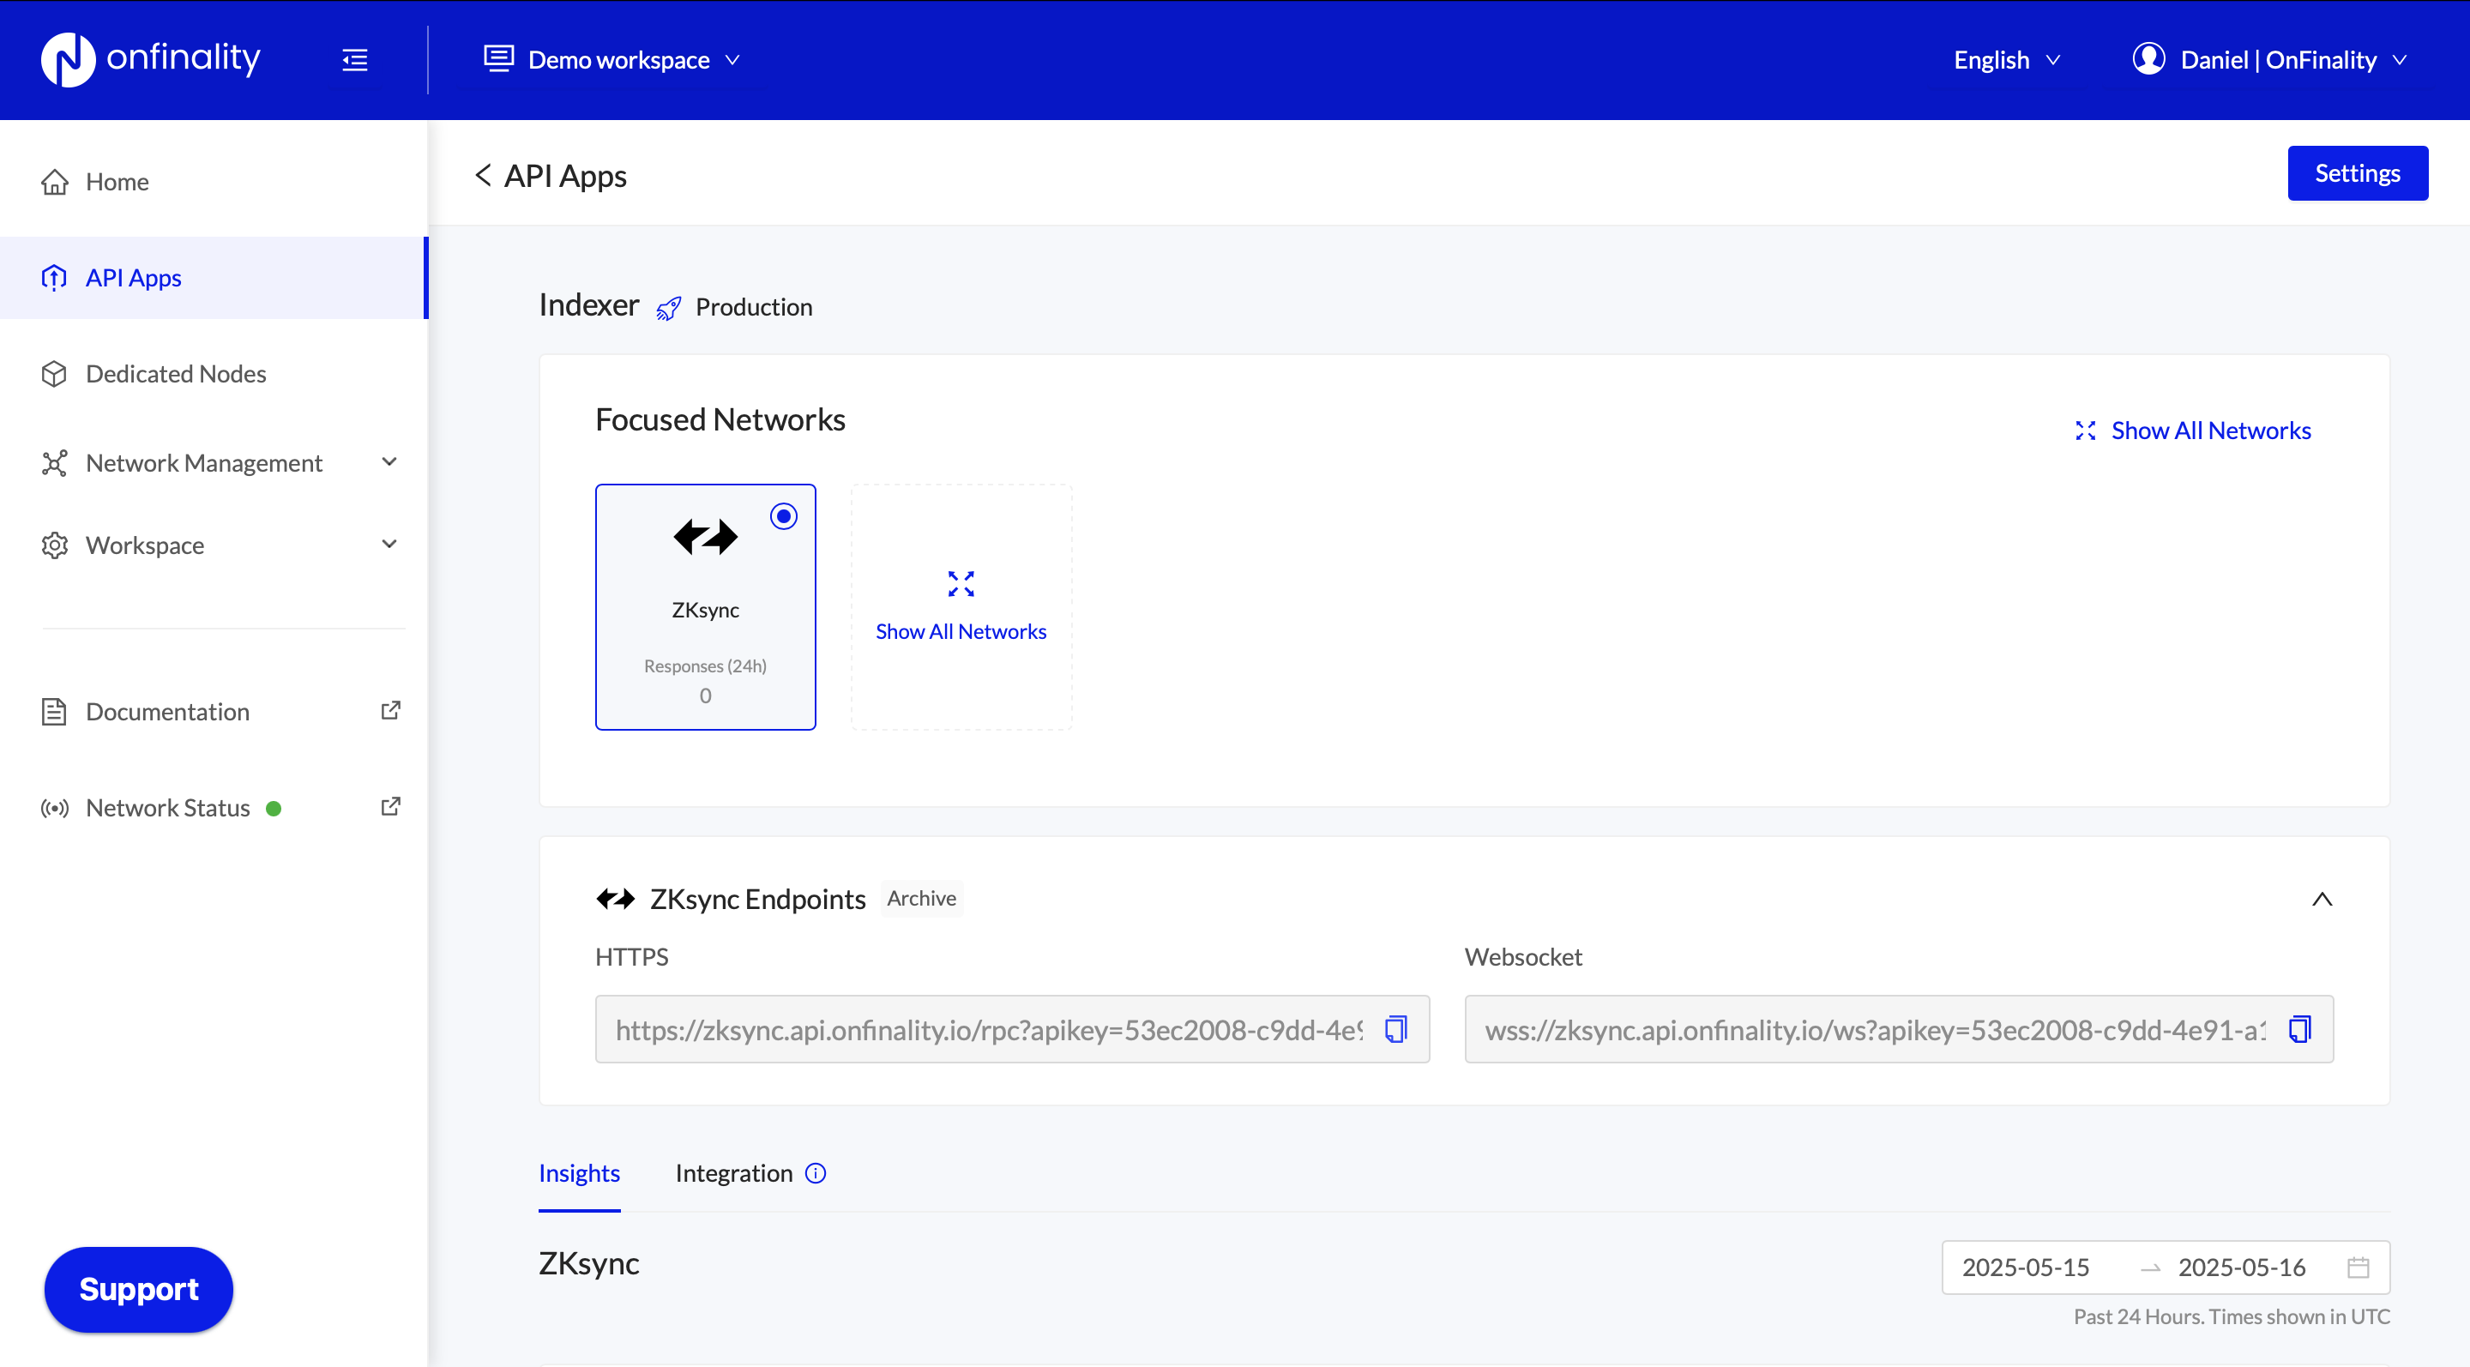Copy the Websocket endpoint URL

[x=2300, y=1028]
